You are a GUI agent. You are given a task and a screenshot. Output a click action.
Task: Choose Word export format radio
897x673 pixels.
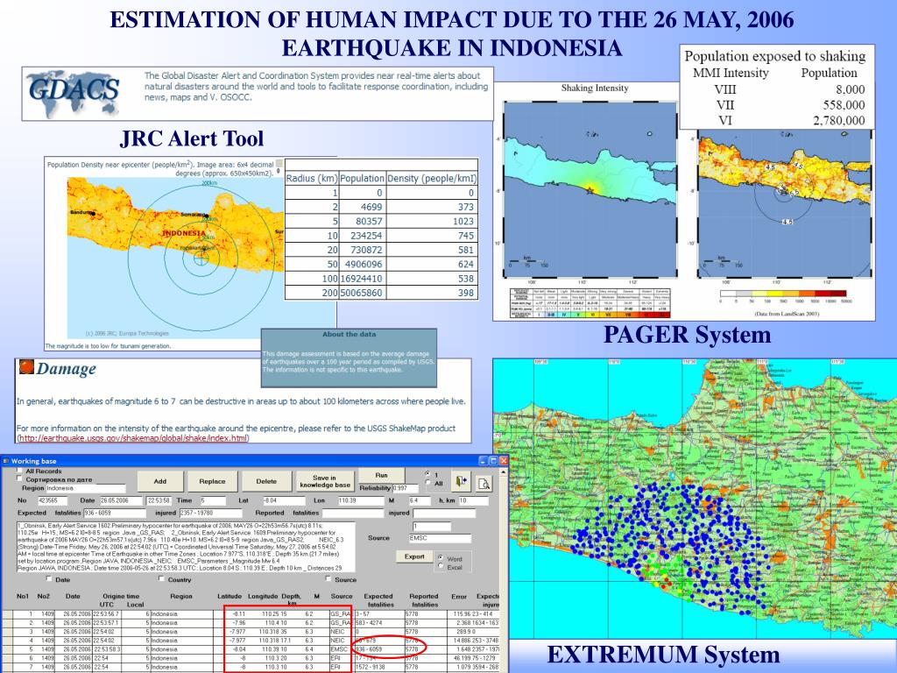click(441, 557)
